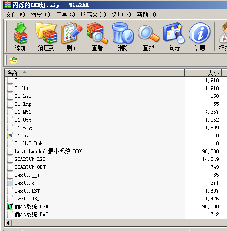Click the Add (添加) toolbar icon
Image resolution: width=227 pixels, height=231 pixels.
click(x=20, y=37)
